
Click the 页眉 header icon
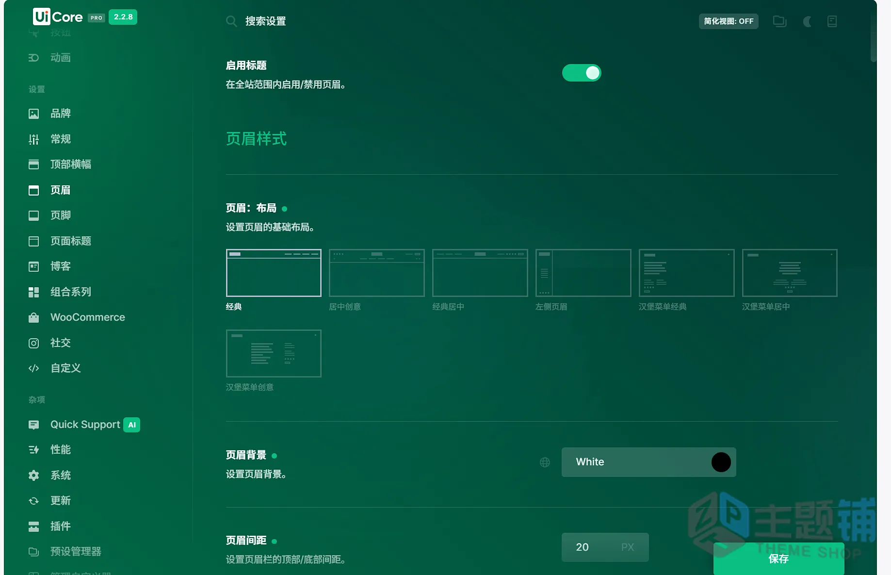tap(33, 190)
